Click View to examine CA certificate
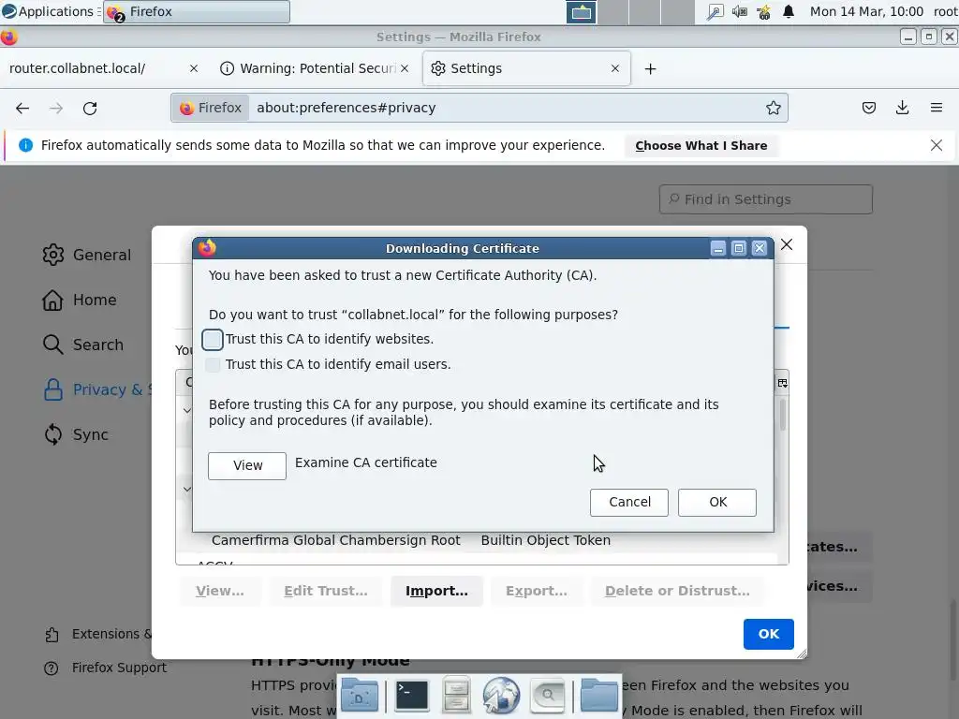 coord(247,466)
